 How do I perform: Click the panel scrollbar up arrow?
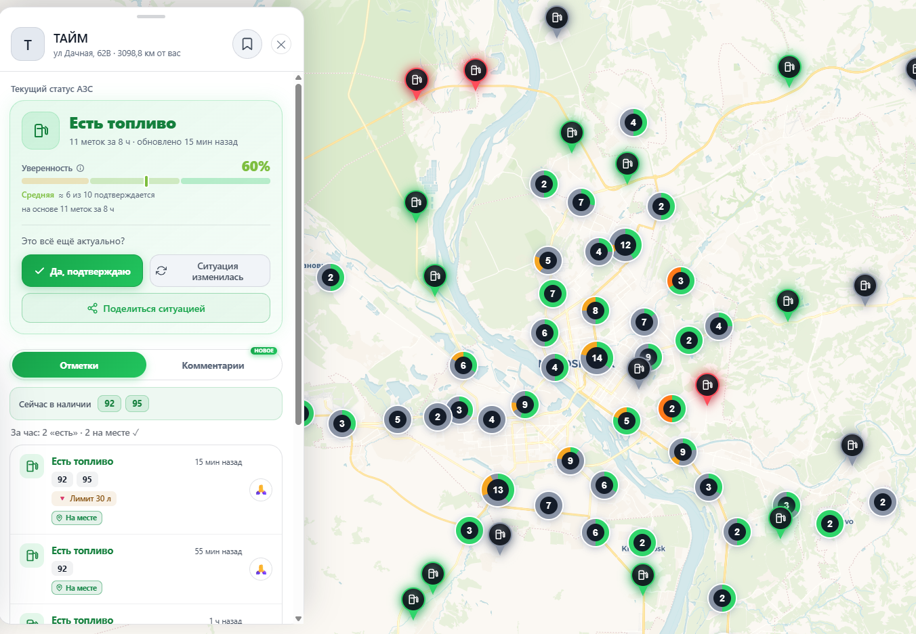point(298,78)
